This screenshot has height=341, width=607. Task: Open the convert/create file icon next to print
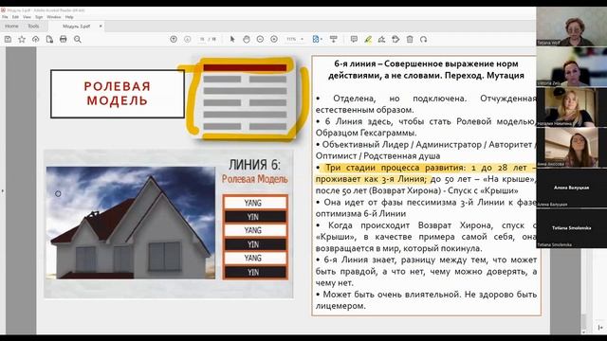point(49,39)
